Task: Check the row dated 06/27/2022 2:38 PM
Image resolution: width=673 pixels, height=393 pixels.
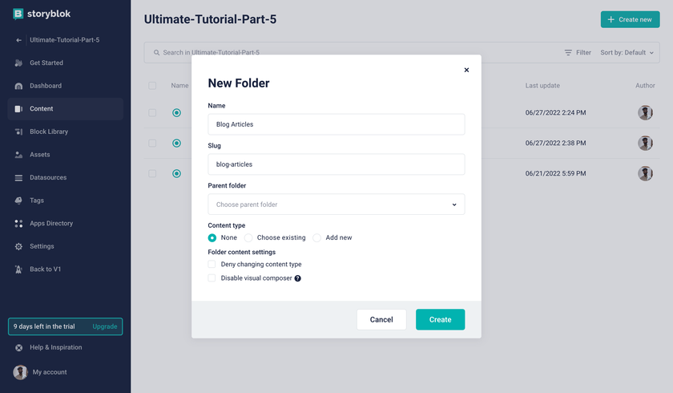Action: (x=152, y=143)
